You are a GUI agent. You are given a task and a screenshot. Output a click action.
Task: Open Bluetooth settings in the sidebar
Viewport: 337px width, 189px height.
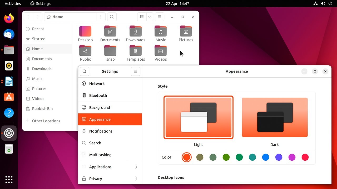[98, 95]
